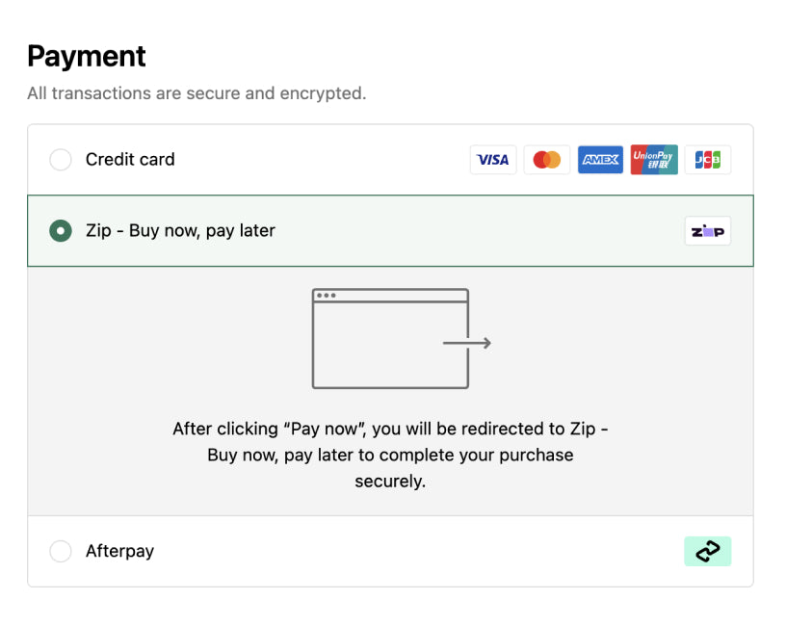Click the "Afterpay" option label
The image size is (786, 626).
tap(119, 551)
